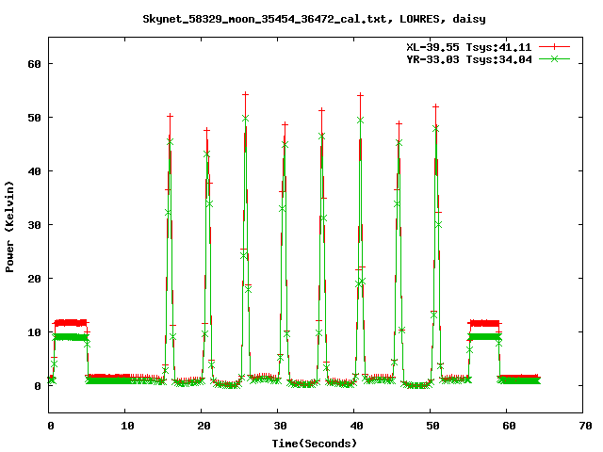Click the y-axis tick label 10

(x=34, y=332)
